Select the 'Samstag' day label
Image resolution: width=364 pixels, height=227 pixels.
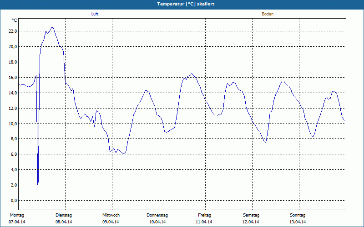[x=251, y=215]
